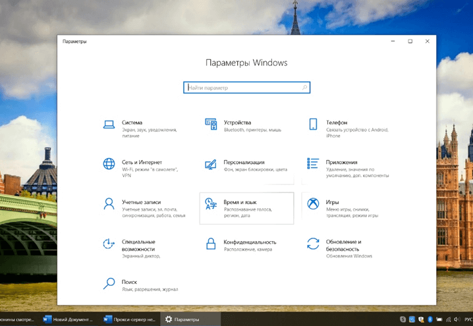This screenshot has height=326, width=473.
Task: Select the Специальные возможности icon
Action: pyautogui.click(x=109, y=244)
